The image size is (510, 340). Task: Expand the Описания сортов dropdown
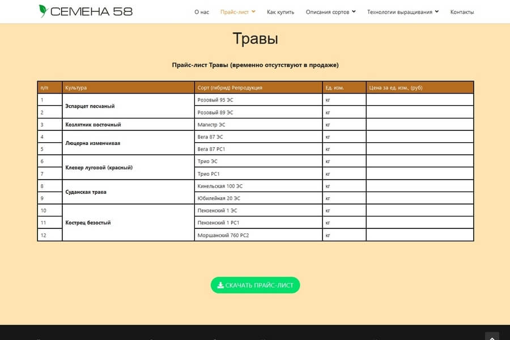(330, 12)
